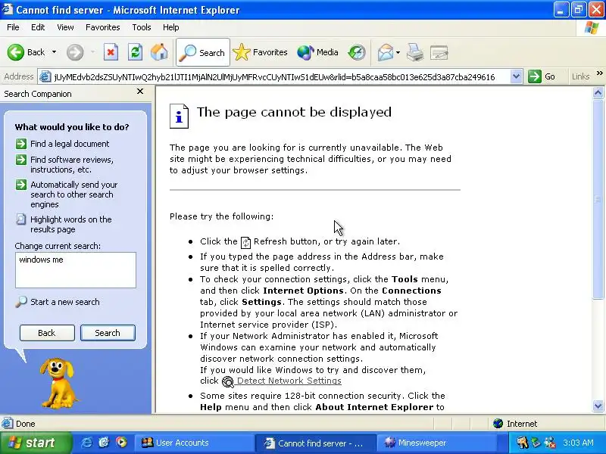
Task: Click the page scrollbar up arrow
Action: click(x=598, y=92)
